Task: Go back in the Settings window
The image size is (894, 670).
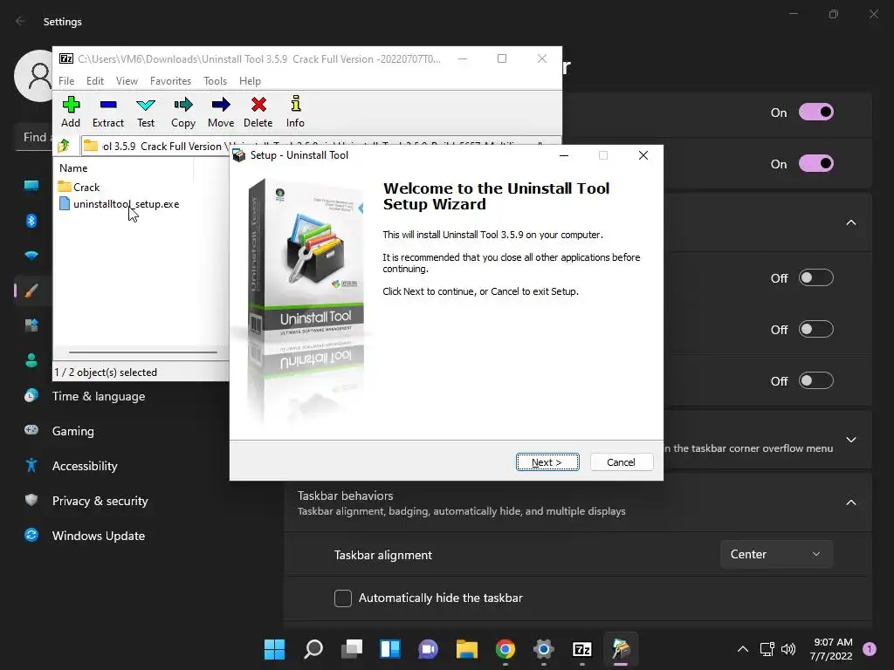Action: coord(21,21)
